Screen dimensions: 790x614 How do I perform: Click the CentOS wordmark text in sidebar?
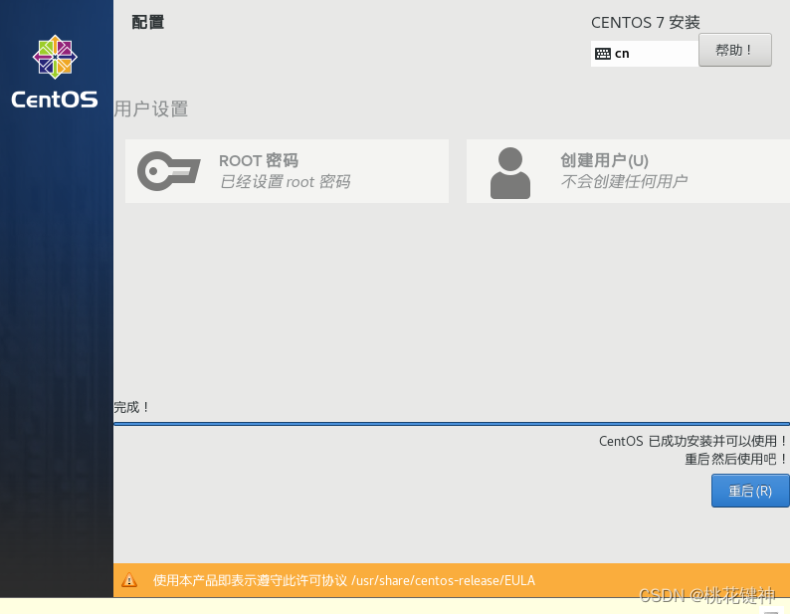click(55, 100)
